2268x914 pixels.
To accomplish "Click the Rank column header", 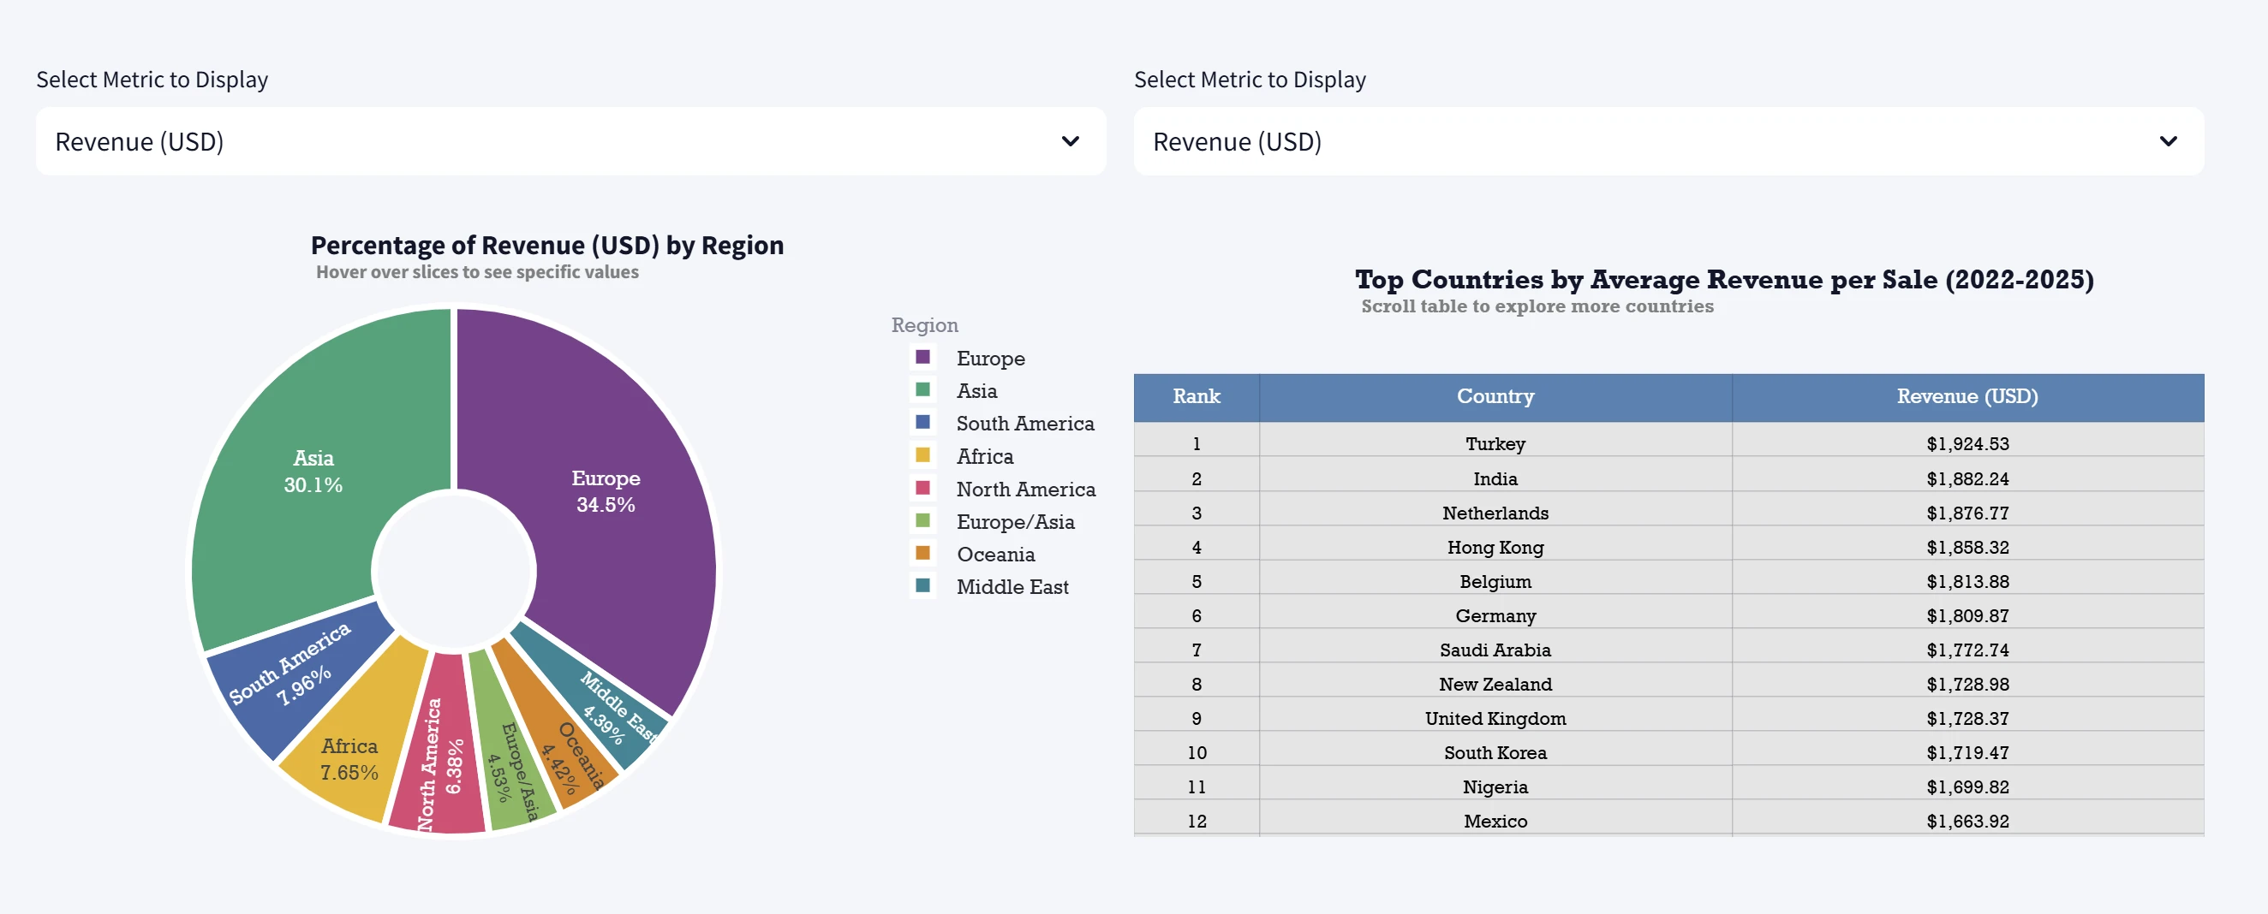I will tap(1196, 397).
